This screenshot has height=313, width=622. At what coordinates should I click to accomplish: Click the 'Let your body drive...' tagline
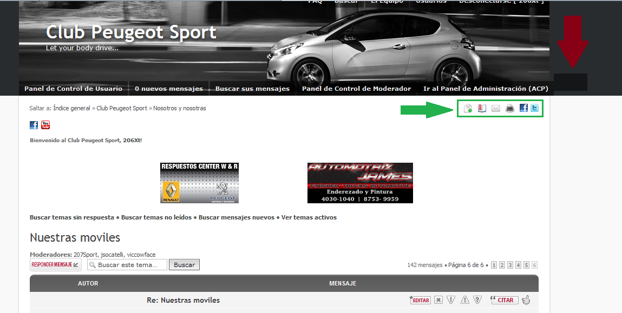click(82, 48)
